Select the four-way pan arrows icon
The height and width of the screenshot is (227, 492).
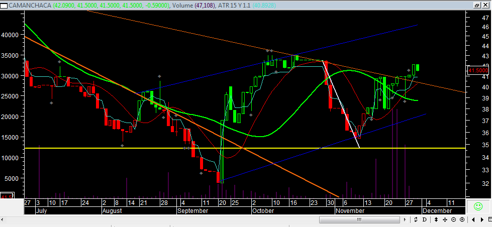point(445,219)
